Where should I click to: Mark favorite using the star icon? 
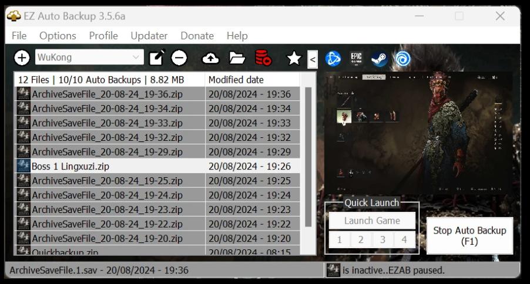point(294,58)
